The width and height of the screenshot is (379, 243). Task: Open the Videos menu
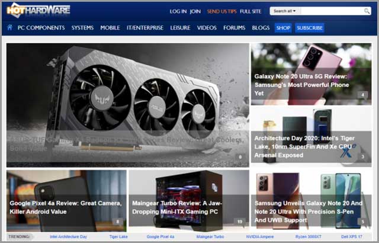click(207, 28)
